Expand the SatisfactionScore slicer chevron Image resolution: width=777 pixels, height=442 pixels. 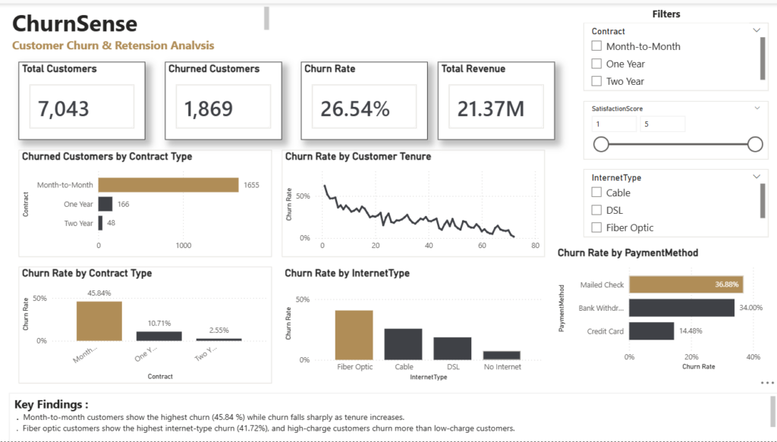pos(757,108)
